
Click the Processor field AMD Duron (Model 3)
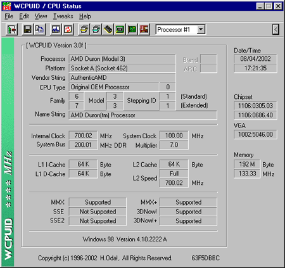tap(122, 59)
